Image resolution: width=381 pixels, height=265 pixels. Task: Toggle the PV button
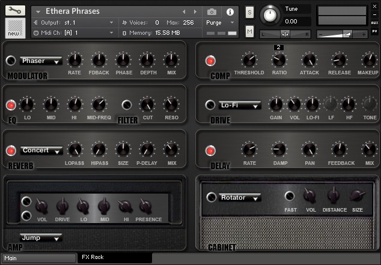click(374, 31)
